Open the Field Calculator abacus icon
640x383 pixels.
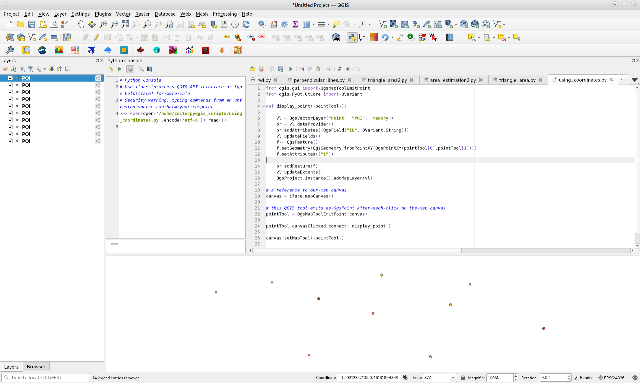(273, 24)
